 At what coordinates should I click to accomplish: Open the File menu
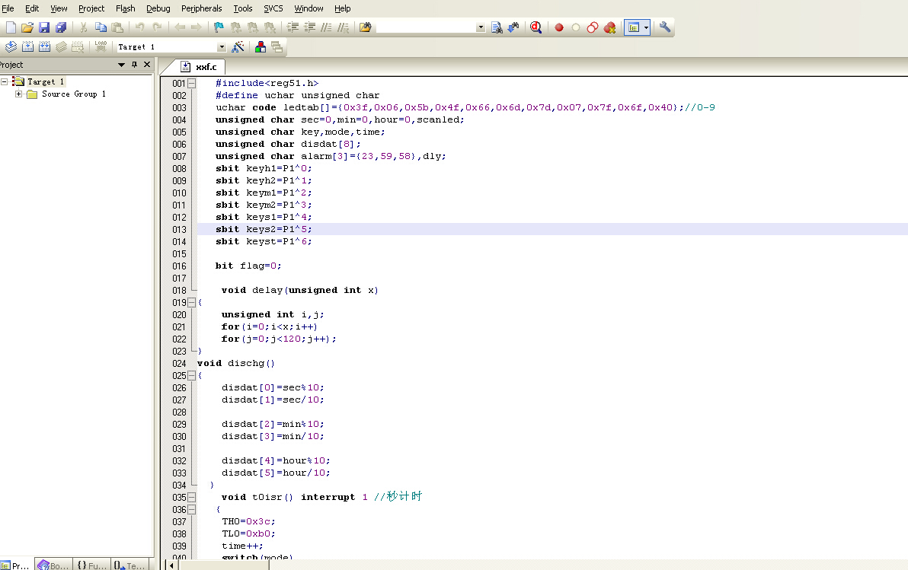coord(8,8)
